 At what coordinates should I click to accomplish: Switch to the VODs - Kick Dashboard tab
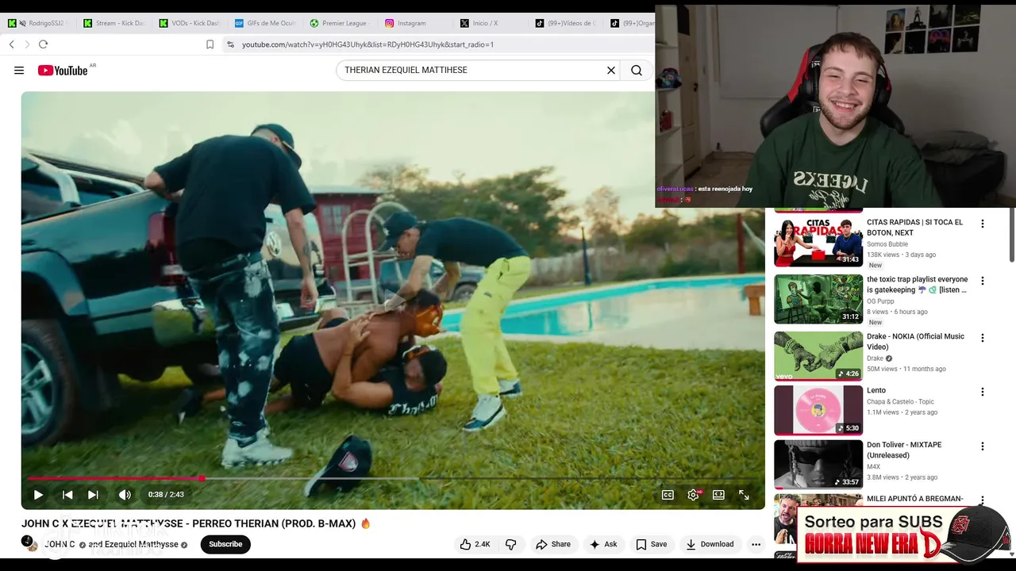[x=190, y=23]
